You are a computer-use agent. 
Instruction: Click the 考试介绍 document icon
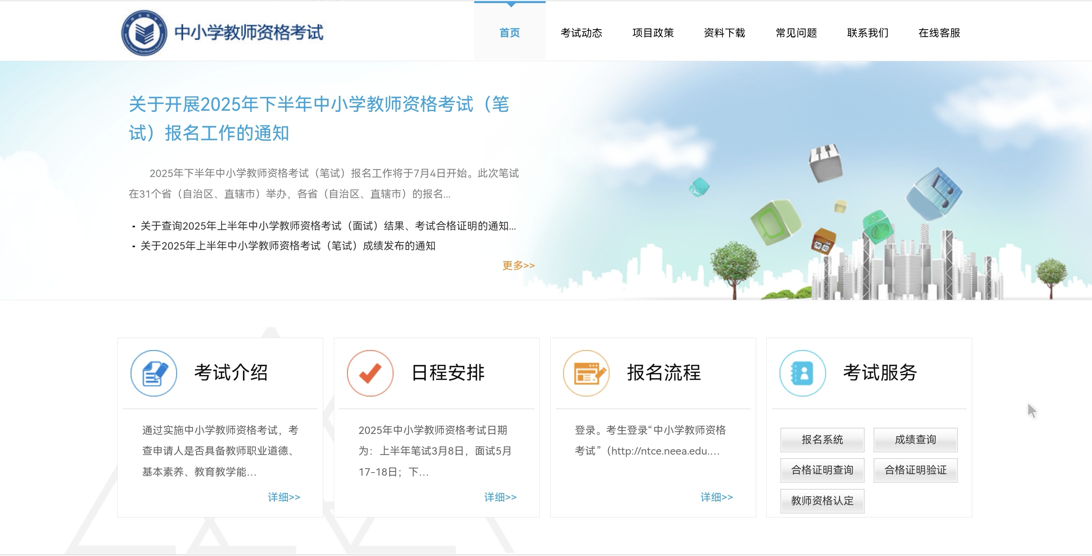153,374
